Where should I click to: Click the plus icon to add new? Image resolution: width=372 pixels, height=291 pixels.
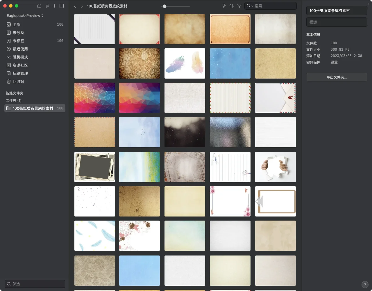(x=54, y=6)
